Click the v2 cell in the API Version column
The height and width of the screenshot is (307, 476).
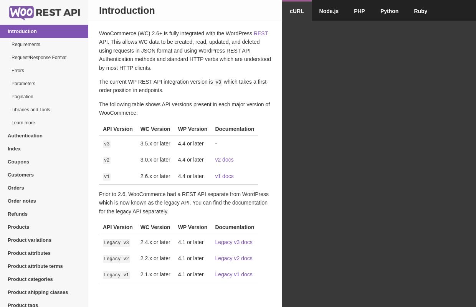pos(107,160)
